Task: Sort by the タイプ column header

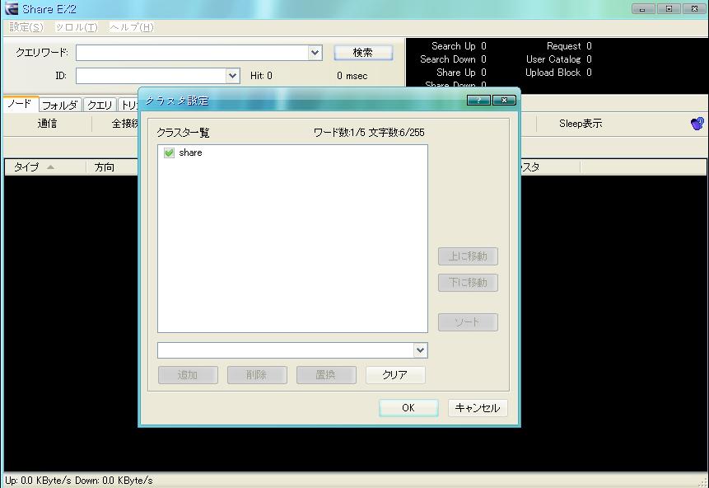Action: (45, 167)
